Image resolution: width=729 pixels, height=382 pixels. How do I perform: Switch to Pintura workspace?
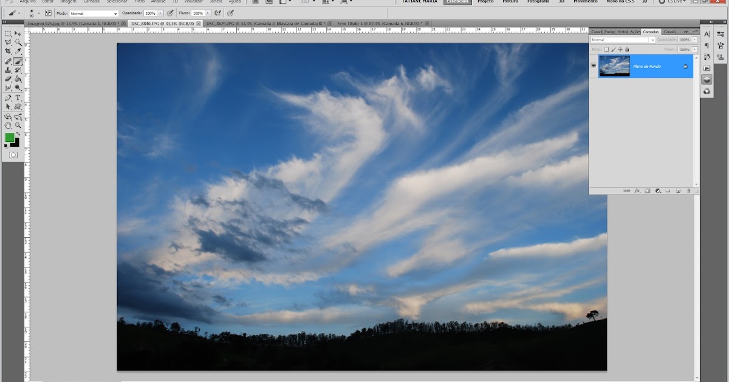tap(510, 2)
